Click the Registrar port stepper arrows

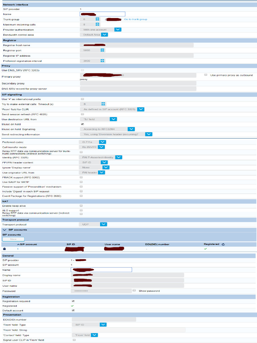pyautogui.click(x=102, y=50)
